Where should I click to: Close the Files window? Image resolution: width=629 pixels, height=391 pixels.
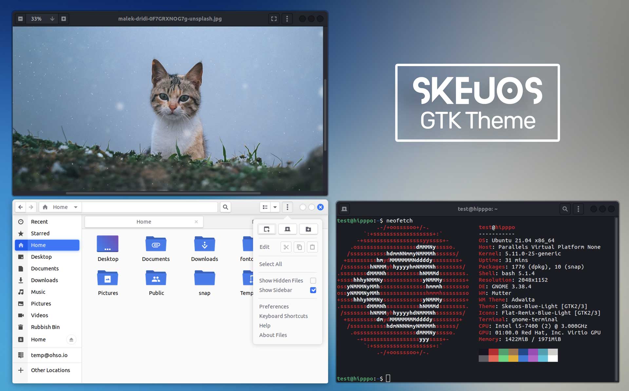click(320, 207)
